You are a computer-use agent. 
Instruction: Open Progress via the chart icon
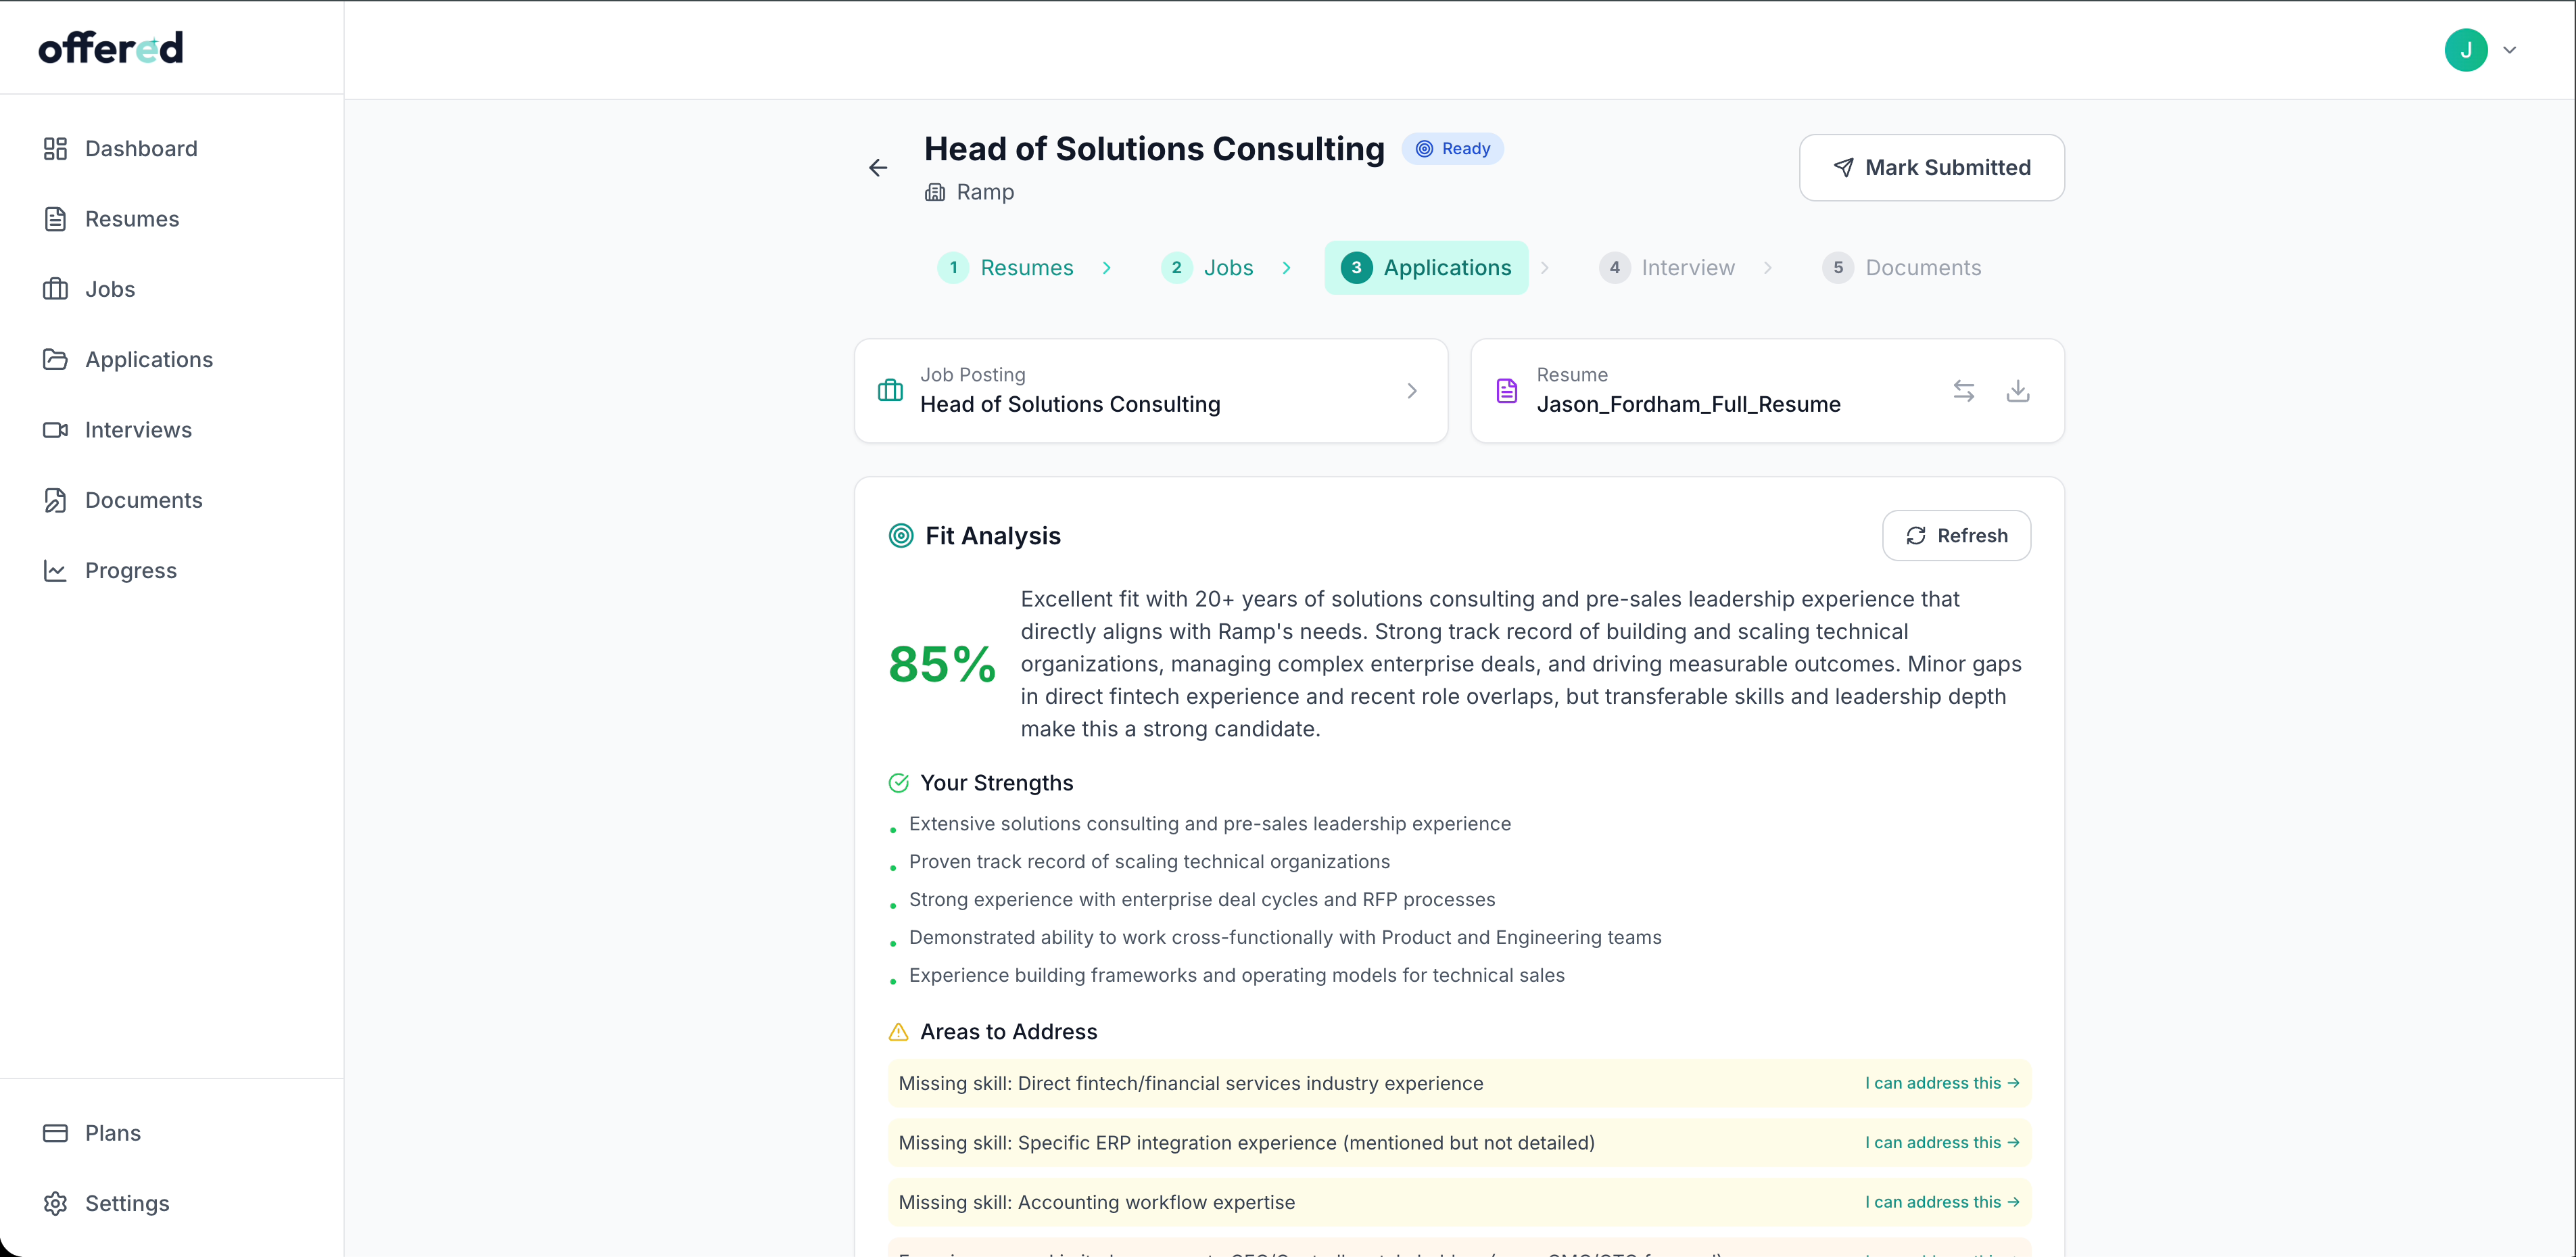tap(57, 570)
